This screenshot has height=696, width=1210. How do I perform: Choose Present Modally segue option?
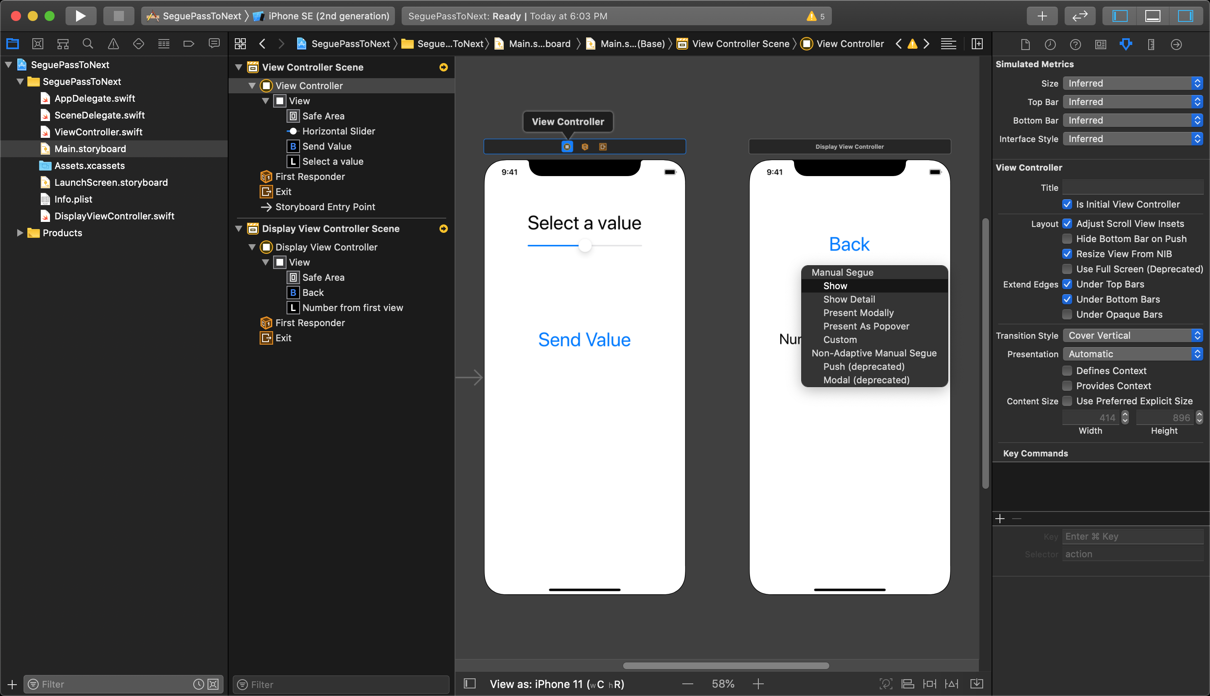pos(874,313)
